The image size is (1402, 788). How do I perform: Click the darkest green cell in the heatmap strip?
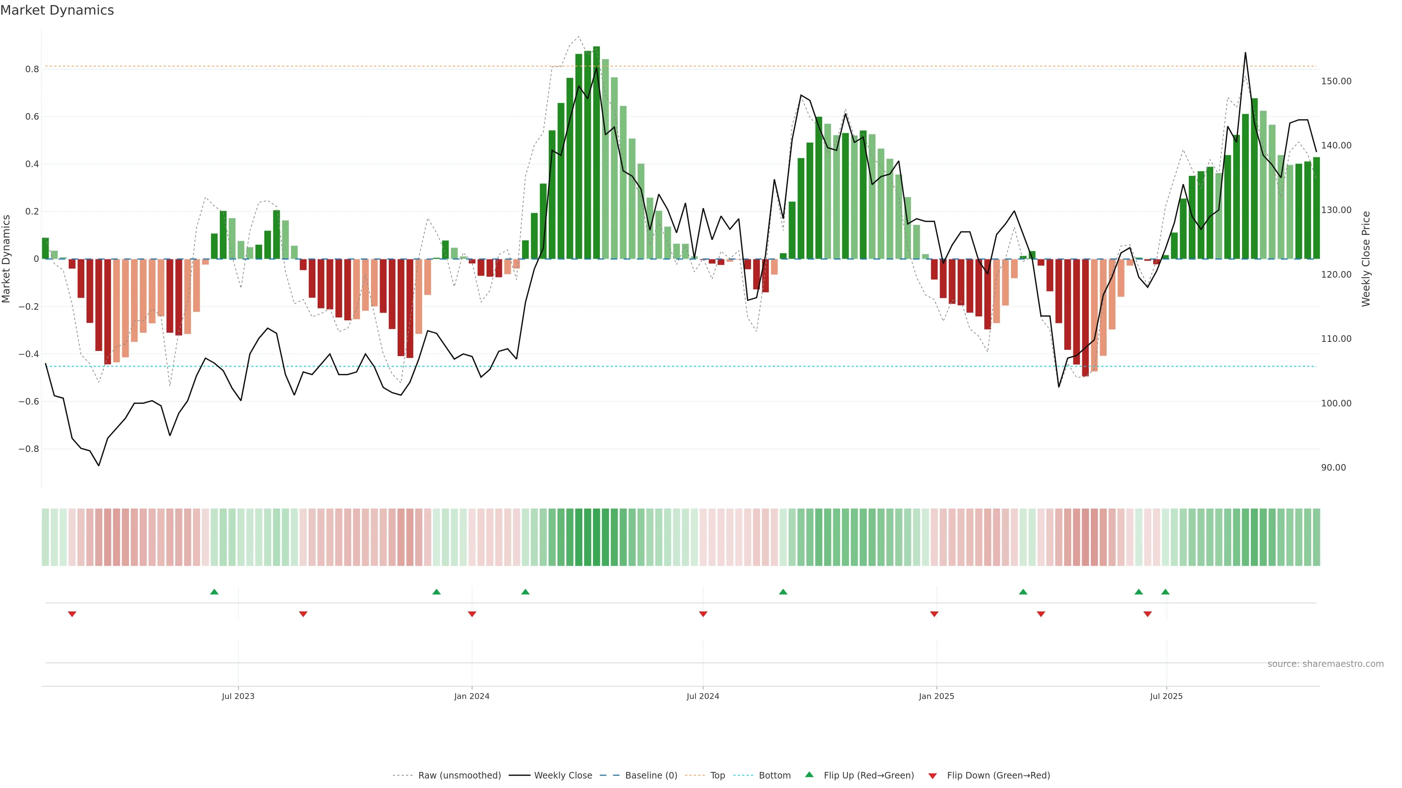[597, 537]
